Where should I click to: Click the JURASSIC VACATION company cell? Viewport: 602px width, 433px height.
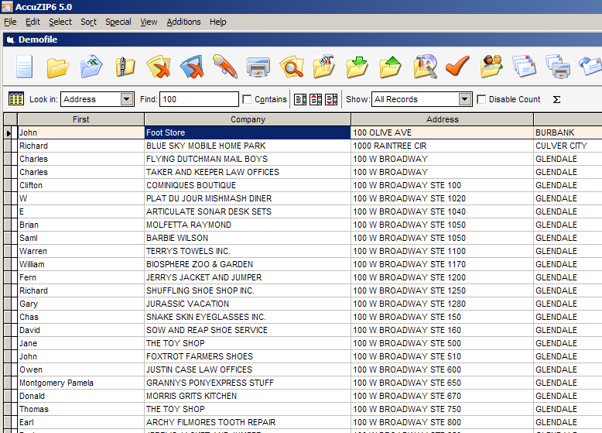click(248, 304)
